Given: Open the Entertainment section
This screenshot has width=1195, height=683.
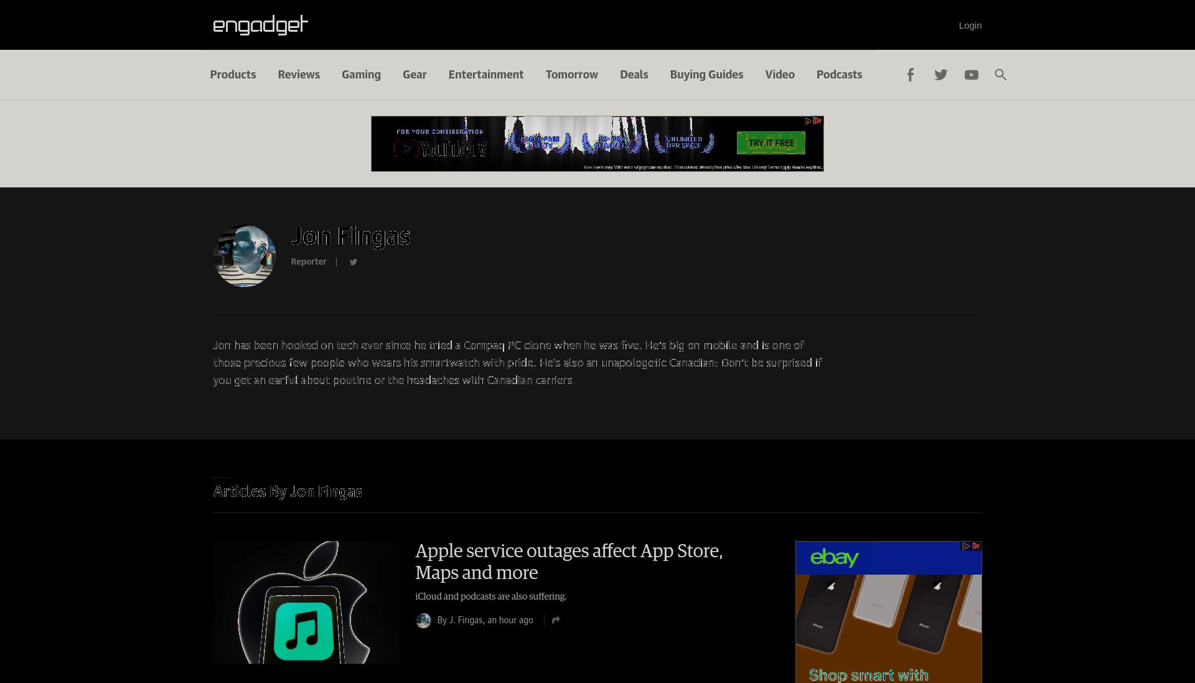Looking at the screenshot, I should click(x=486, y=75).
